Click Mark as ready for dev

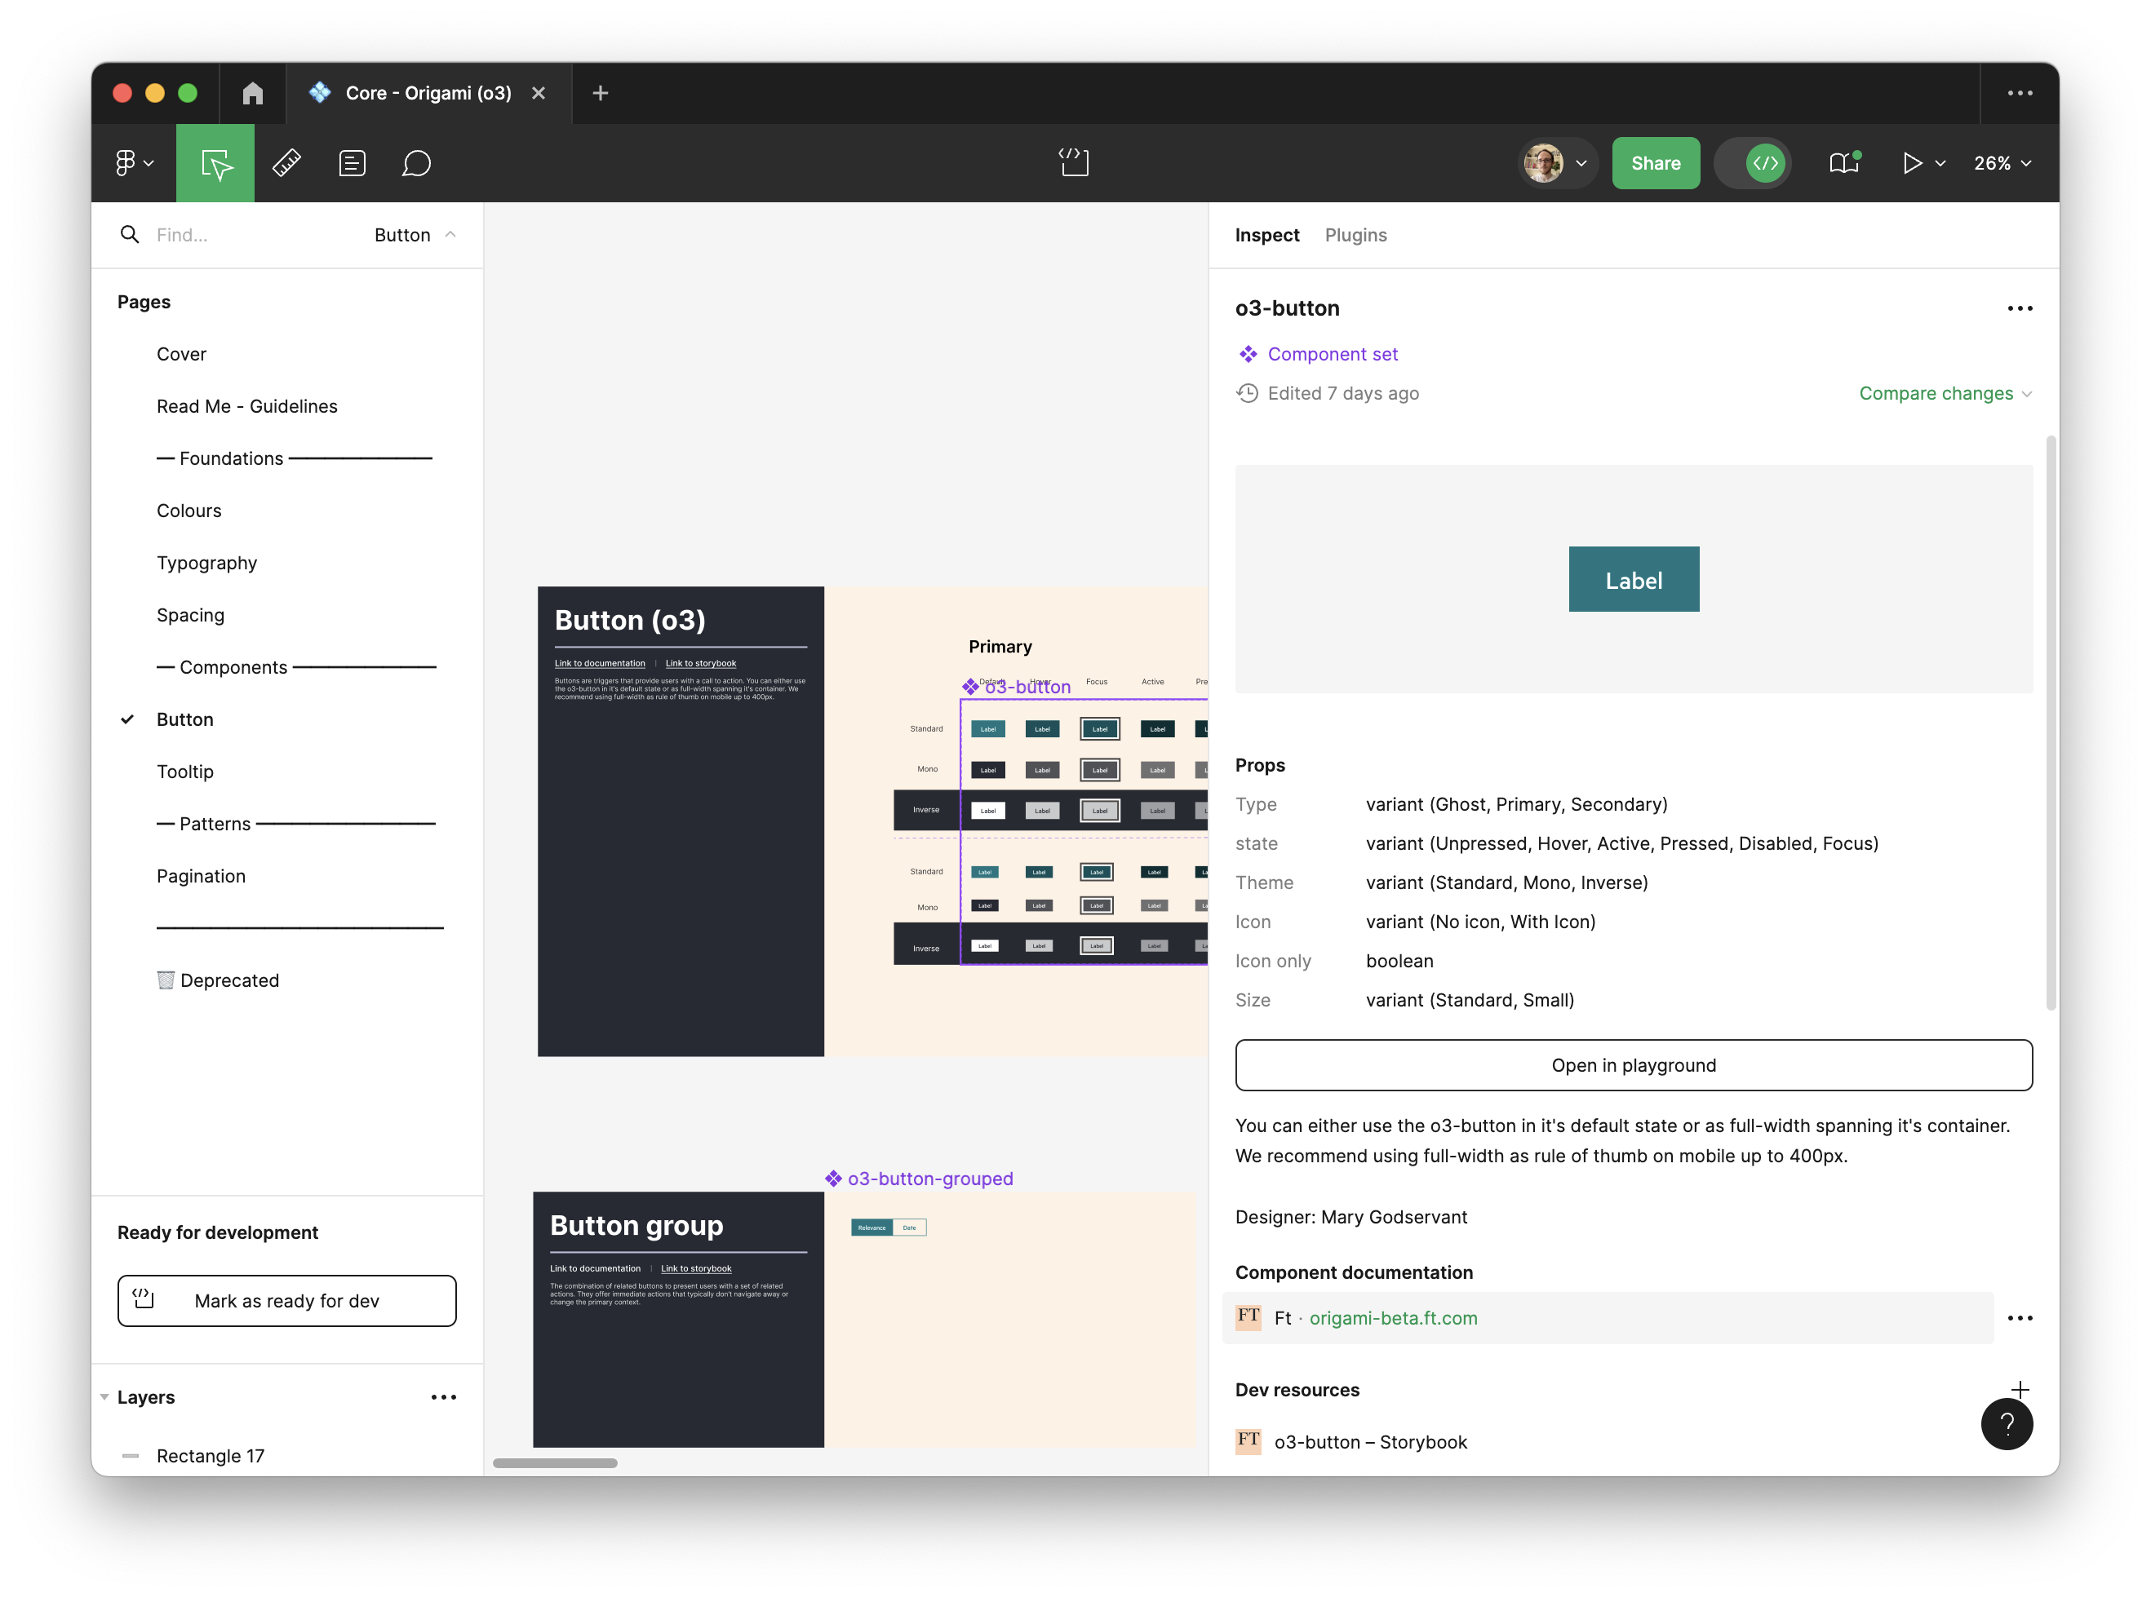click(286, 1300)
